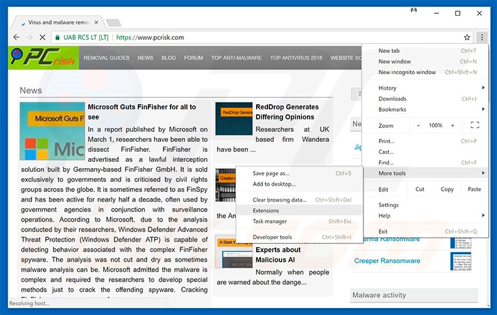Open Settings from the Chrome menu

[425, 205]
